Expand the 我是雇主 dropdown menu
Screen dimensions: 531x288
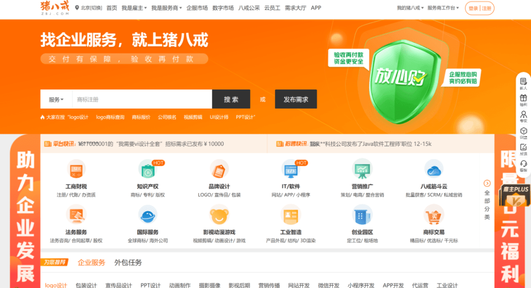(134, 8)
